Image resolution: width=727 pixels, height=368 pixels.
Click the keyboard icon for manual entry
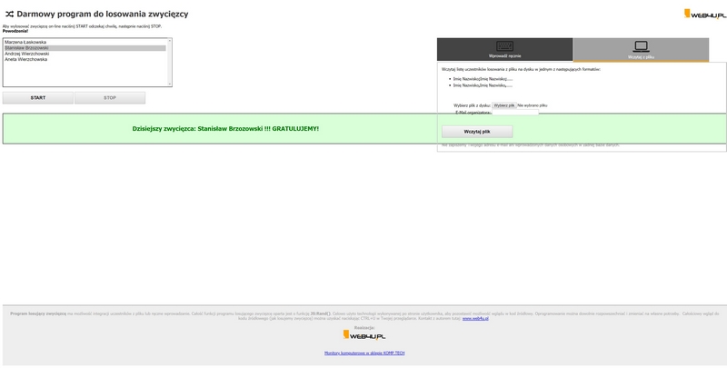[x=504, y=46]
